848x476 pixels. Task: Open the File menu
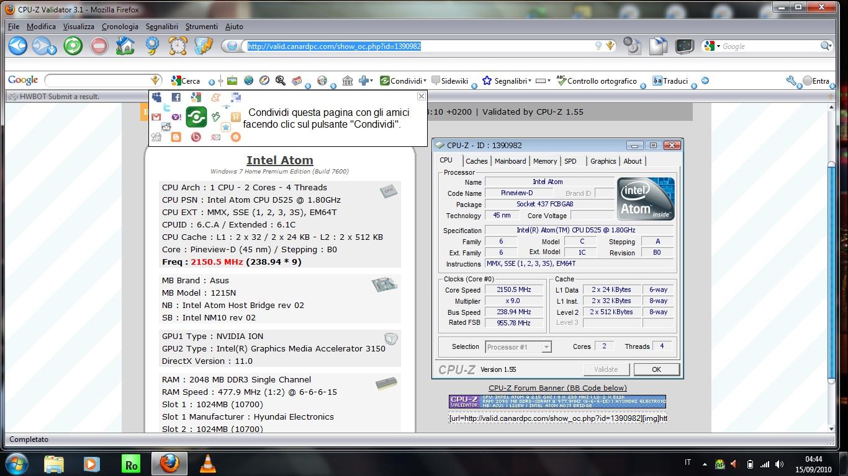click(x=14, y=27)
